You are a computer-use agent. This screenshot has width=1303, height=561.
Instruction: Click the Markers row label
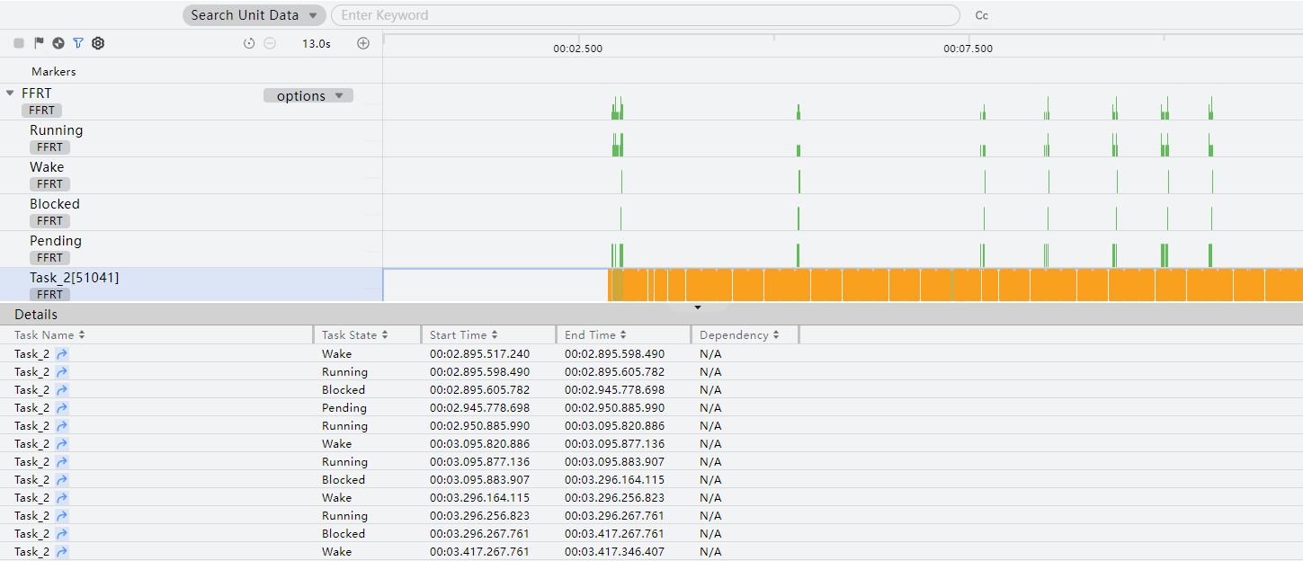click(x=54, y=71)
